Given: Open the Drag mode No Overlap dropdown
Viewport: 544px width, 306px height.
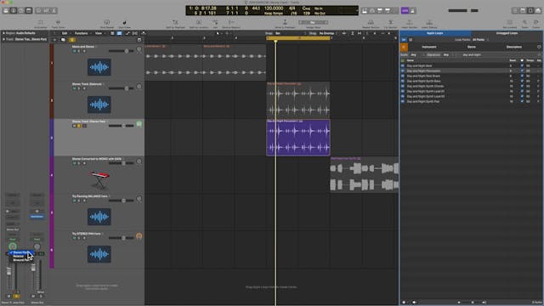Looking at the screenshot, I should tap(328, 33).
